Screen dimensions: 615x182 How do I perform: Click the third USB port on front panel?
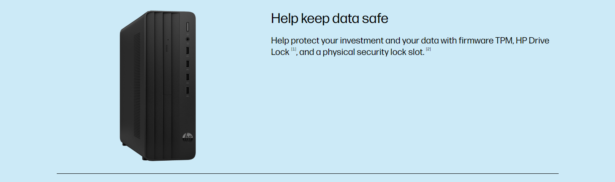pos(188,77)
